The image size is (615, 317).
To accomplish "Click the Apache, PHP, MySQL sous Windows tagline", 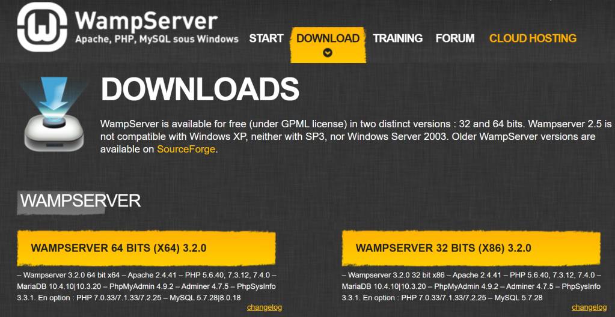I will (156, 39).
